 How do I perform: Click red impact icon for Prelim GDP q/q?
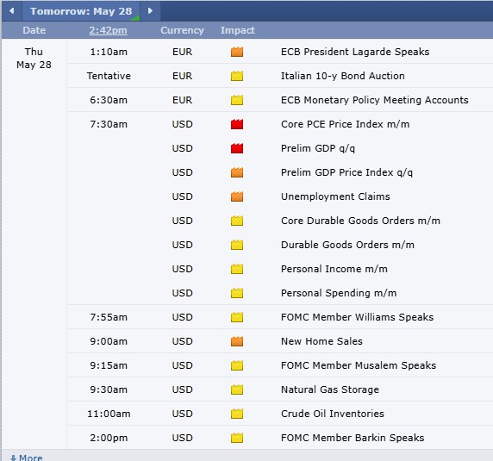tap(237, 148)
